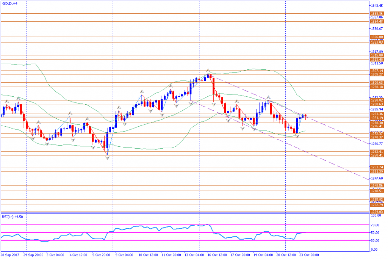Click the 1283.36 price level tag
The image size is (388, 259).
[x=377, y=114]
